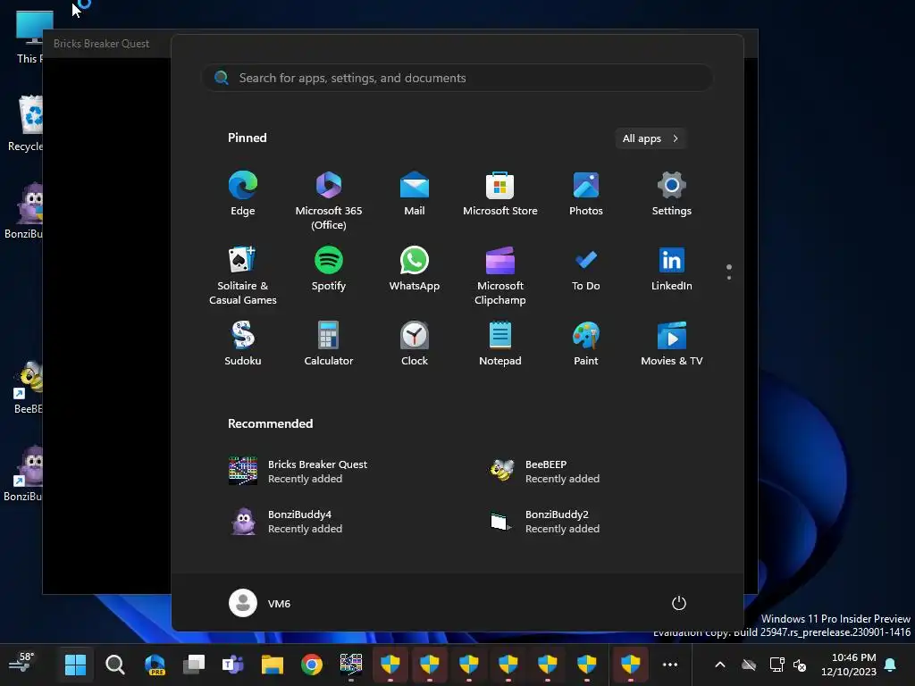Launch Microsoft Teams from taskbar
Image resolution: width=915 pixels, height=686 pixels.
coord(233,665)
